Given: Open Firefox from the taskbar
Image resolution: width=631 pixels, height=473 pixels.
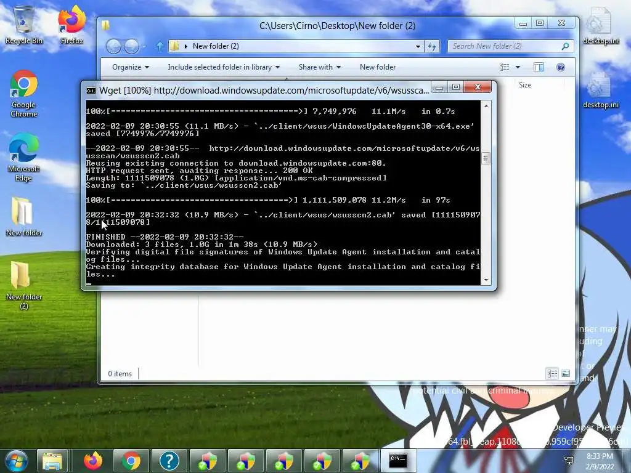Looking at the screenshot, I should coord(93,461).
